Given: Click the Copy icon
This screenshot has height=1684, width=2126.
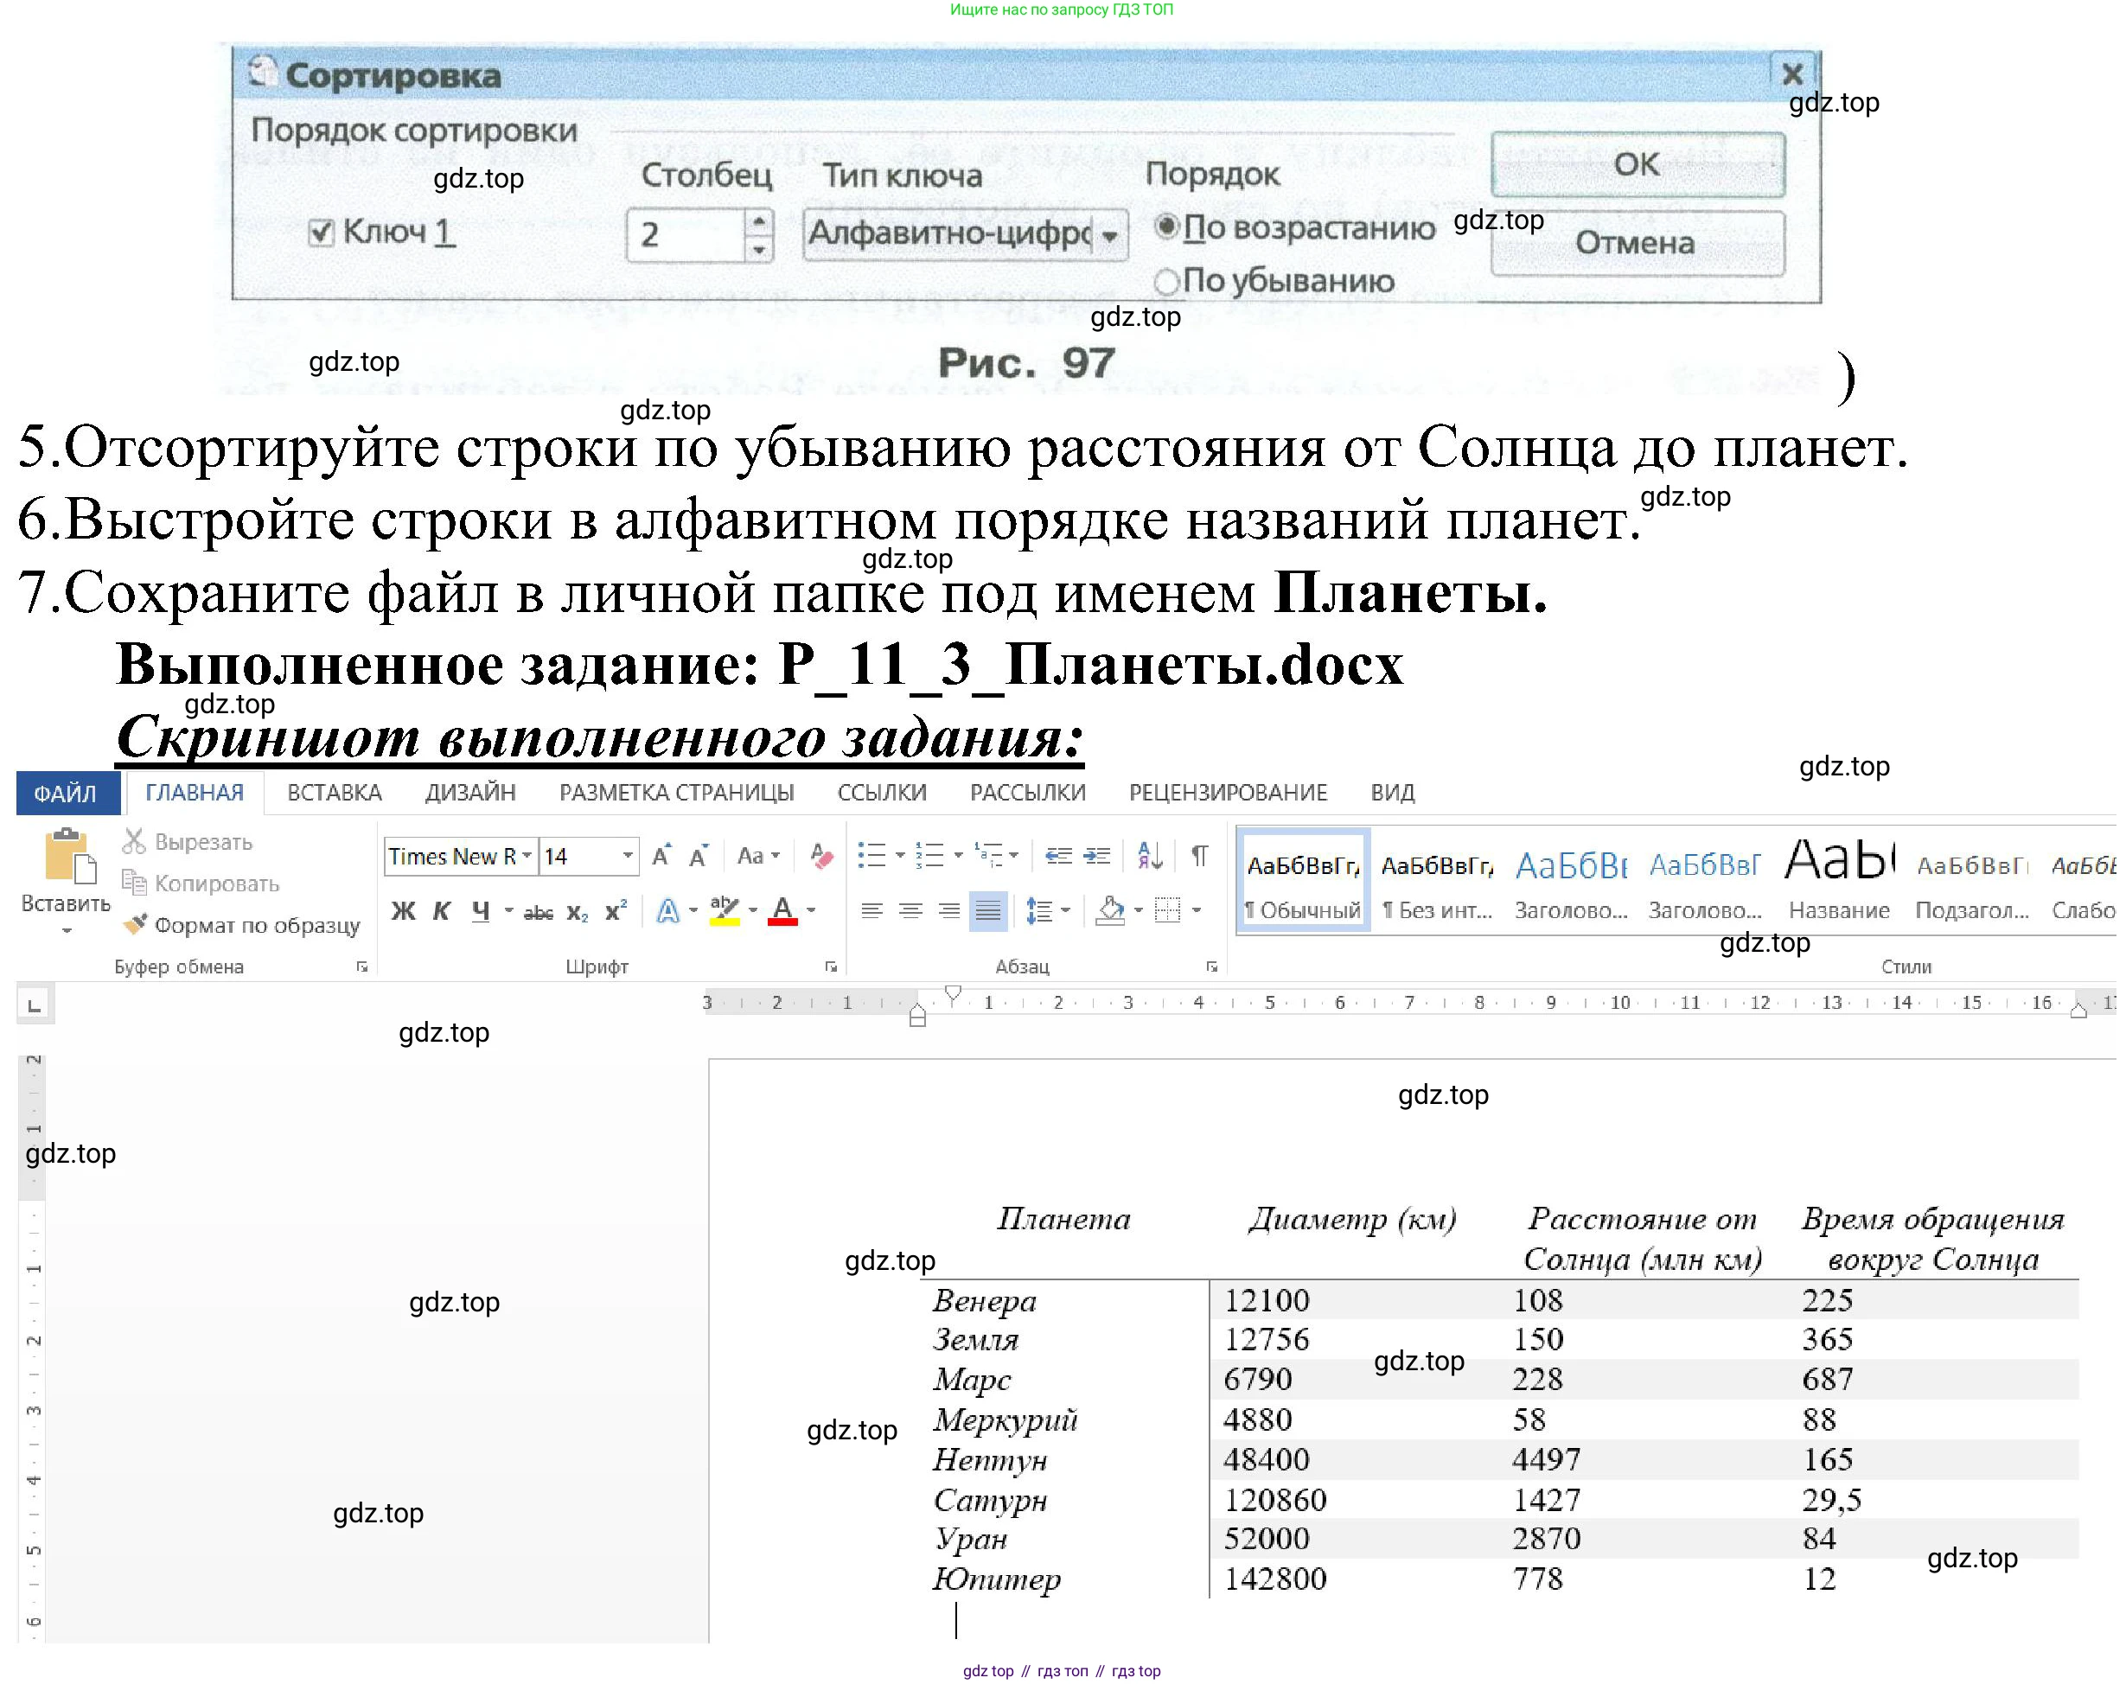Looking at the screenshot, I should coord(134,883).
